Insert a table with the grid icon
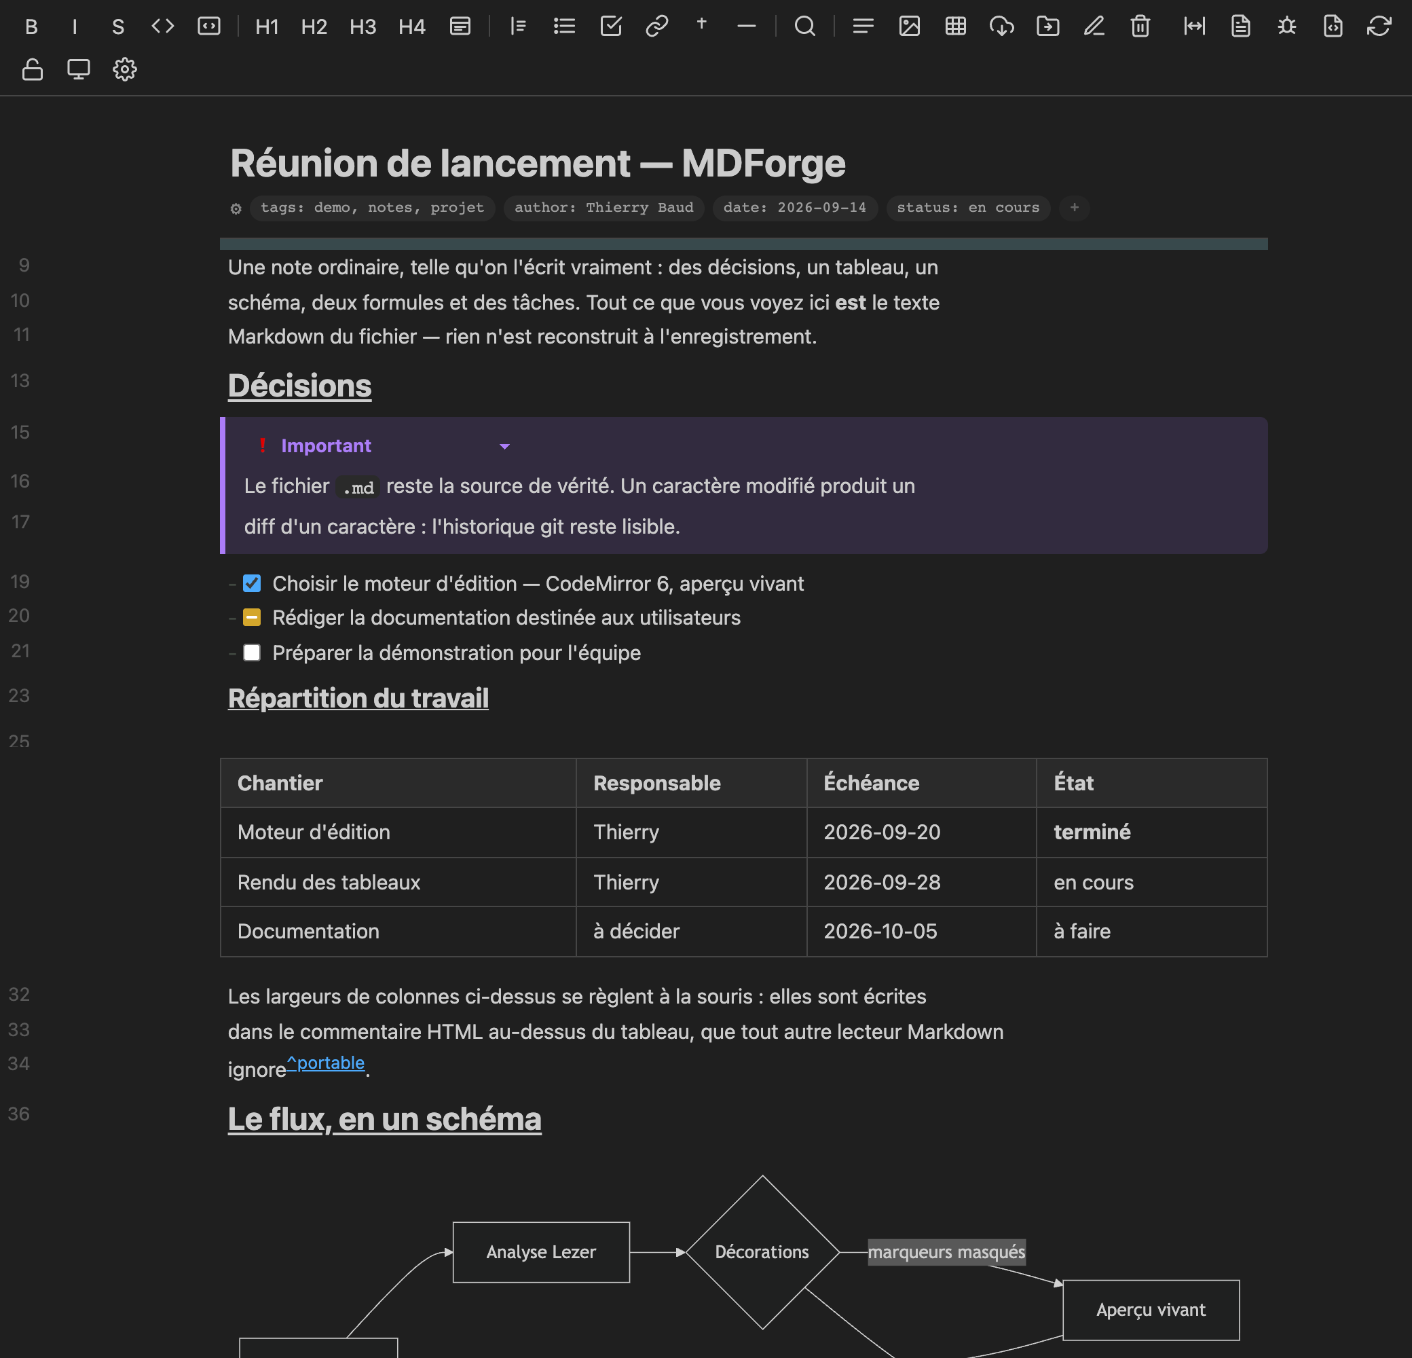The height and width of the screenshot is (1358, 1412). pos(956,26)
